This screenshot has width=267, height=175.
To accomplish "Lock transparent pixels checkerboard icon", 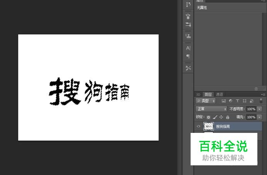I will 208,117.
